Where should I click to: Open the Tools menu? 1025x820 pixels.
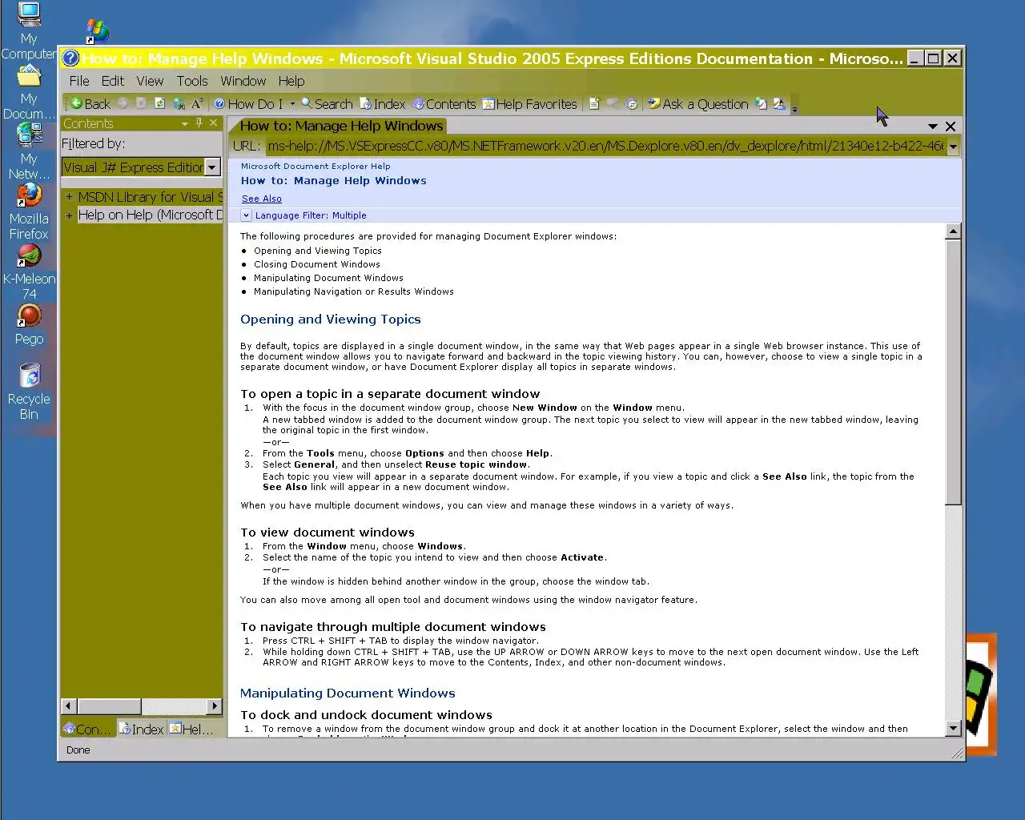(192, 81)
